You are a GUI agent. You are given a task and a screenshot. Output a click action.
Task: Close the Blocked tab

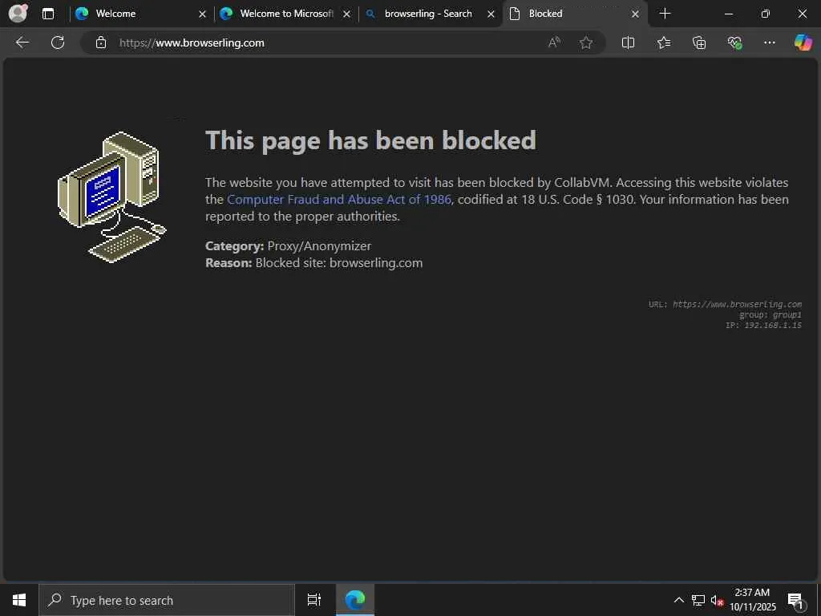635,14
